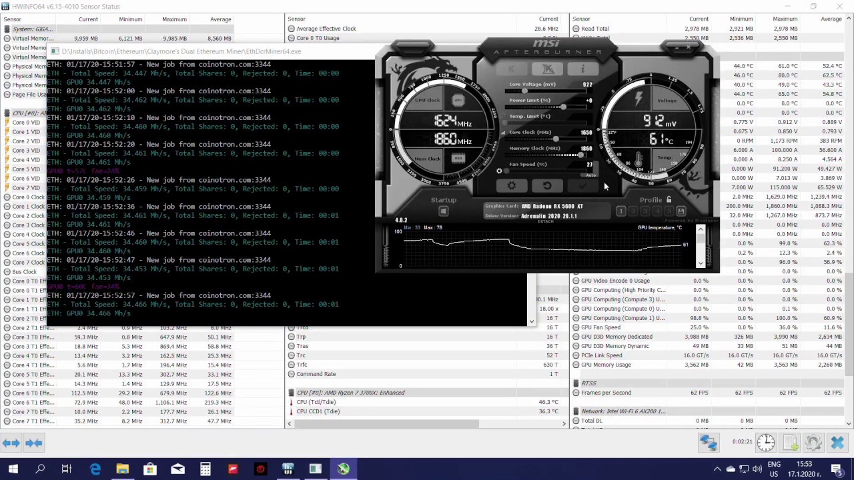This screenshot has width=854, height=480.
Task: Select PCIe Link Speed sensor row
Action: [x=709, y=355]
